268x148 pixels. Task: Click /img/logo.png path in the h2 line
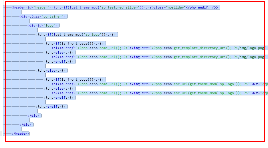(x=251, y=57)
